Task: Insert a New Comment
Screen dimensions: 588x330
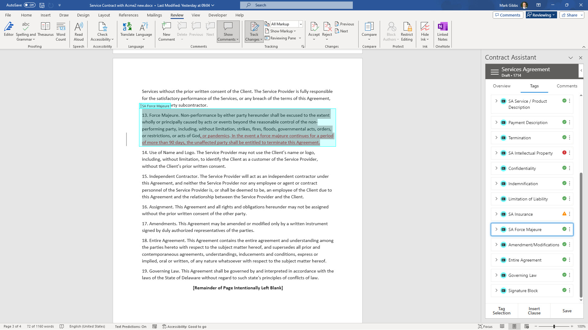Action: tap(166, 31)
